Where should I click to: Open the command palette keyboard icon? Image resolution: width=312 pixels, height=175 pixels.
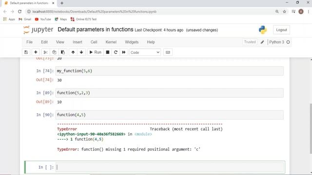[168, 52]
